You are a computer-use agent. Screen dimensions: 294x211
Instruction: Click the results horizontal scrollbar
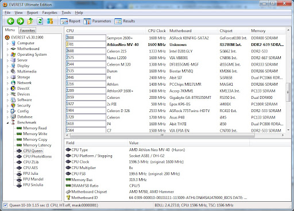163,135
